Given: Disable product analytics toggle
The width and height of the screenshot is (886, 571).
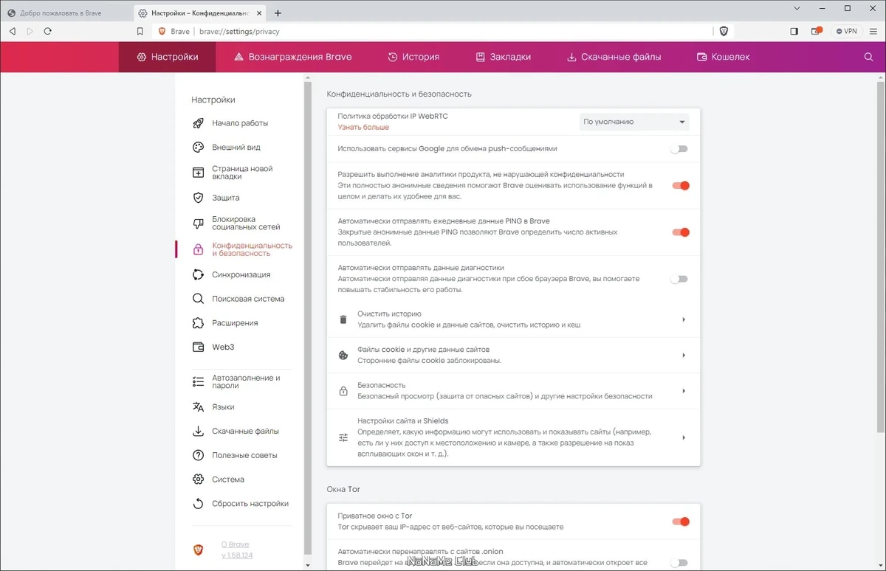Looking at the screenshot, I should pos(680,186).
